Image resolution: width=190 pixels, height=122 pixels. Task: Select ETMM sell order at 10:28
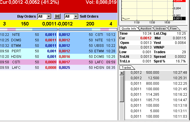[88, 51]
